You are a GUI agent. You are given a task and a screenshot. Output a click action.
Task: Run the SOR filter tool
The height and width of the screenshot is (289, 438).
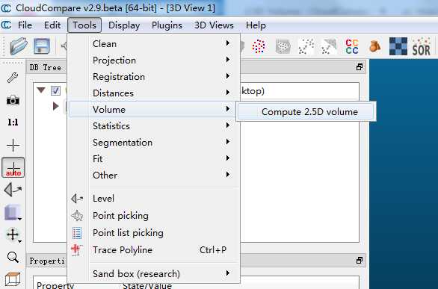pyautogui.click(x=422, y=47)
